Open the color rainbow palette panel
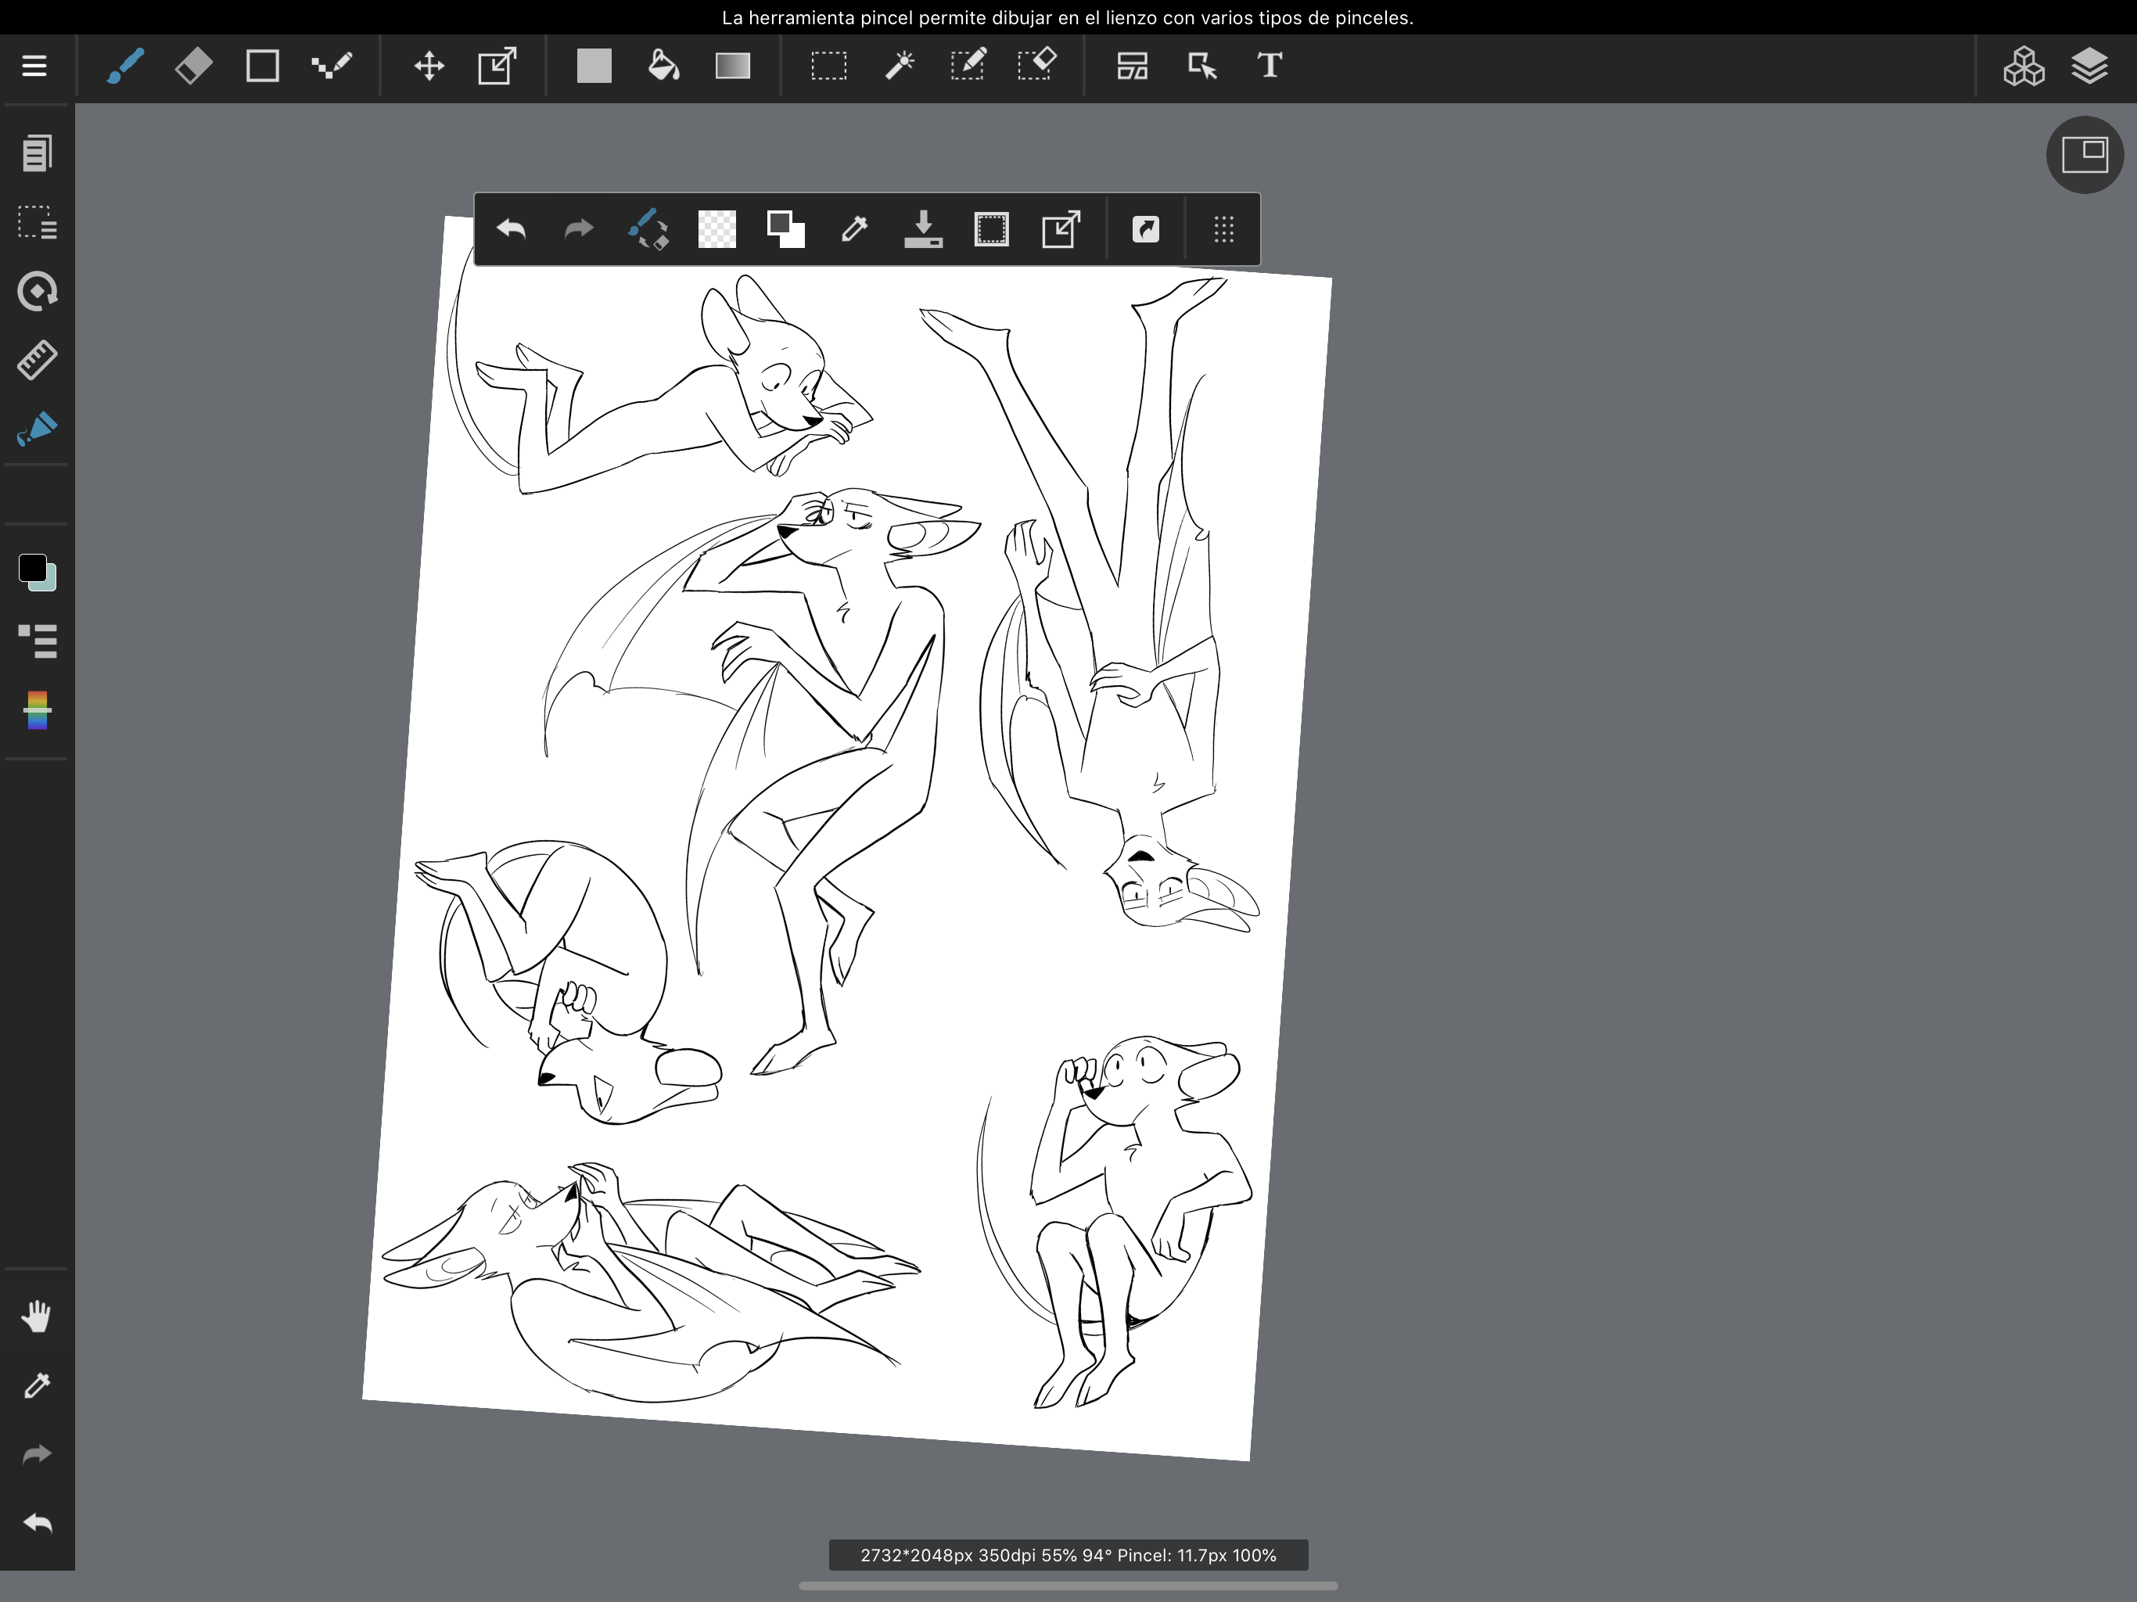The width and height of the screenshot is (2137, 1602). tap(37, 711)
